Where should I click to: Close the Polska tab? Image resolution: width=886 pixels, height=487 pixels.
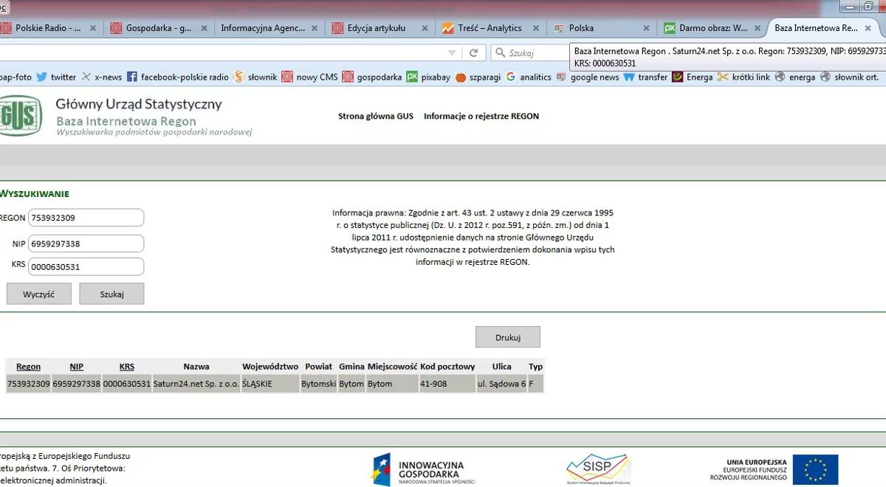click(647, 28)
